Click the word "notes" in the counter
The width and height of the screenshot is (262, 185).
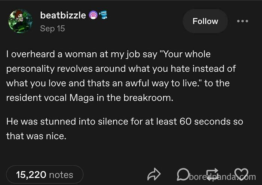(61, 175)
